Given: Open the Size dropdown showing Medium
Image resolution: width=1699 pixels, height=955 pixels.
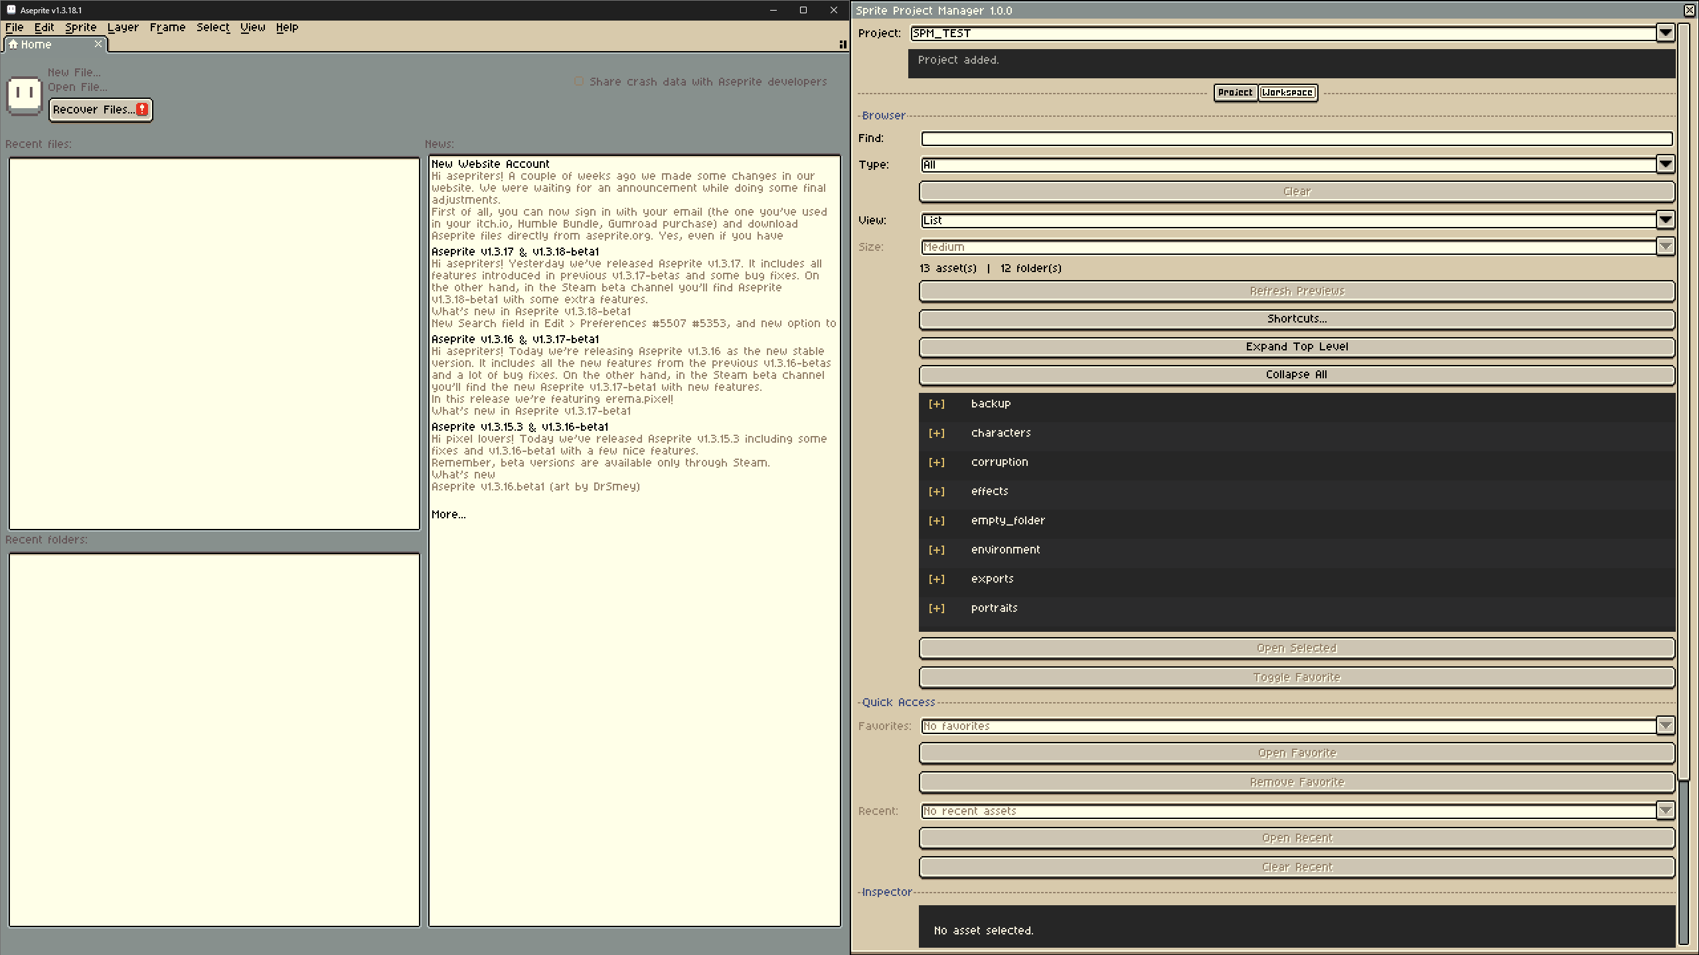Looking at the screenshot, I should tap(1665, 247).
